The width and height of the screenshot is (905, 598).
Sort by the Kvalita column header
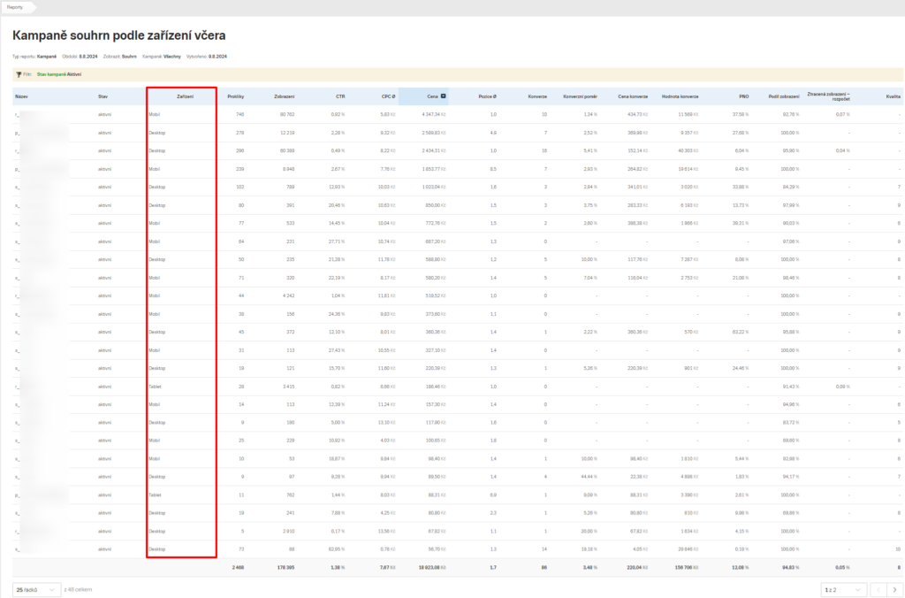(893, 96)
